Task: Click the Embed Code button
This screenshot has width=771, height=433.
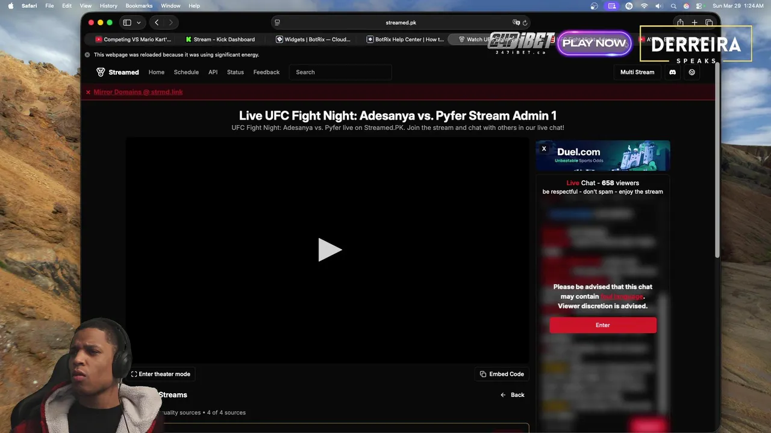Action: (x=502, y=374)
